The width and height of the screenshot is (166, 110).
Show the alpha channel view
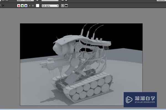point(29,6)
